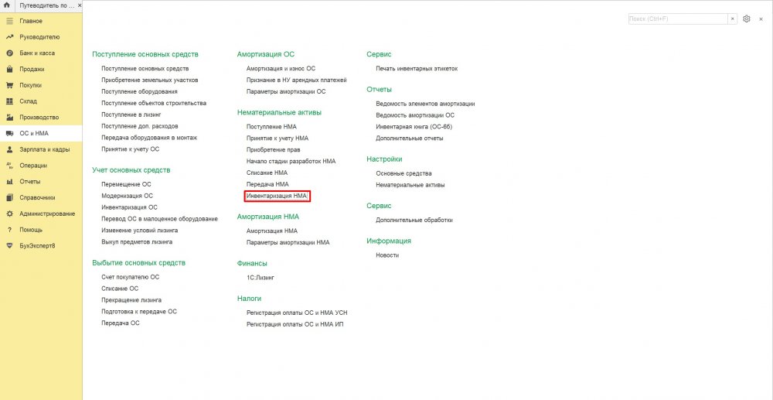Open Справочники in the sidebar menu
Screen dimensions: 773x400
tap(37, 197)
